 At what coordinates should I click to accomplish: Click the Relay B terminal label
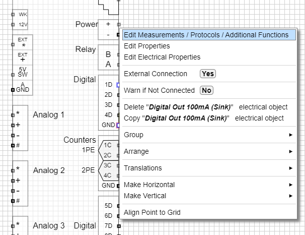point(108,54)
